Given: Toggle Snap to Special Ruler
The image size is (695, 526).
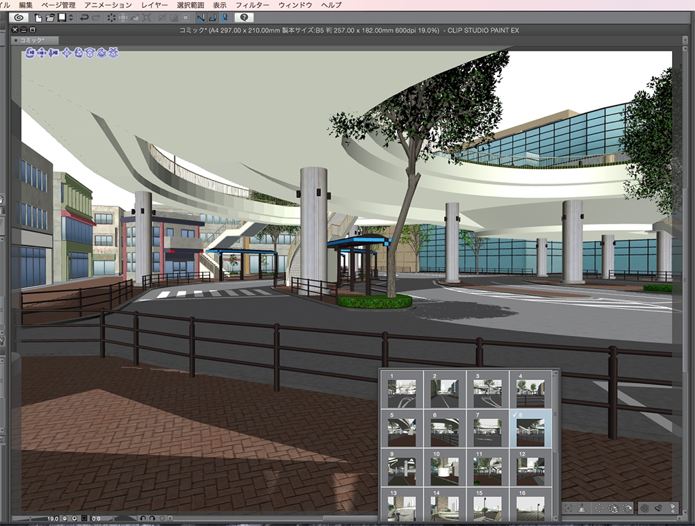Looking at the screenshot, I should [x=202, y=18].
